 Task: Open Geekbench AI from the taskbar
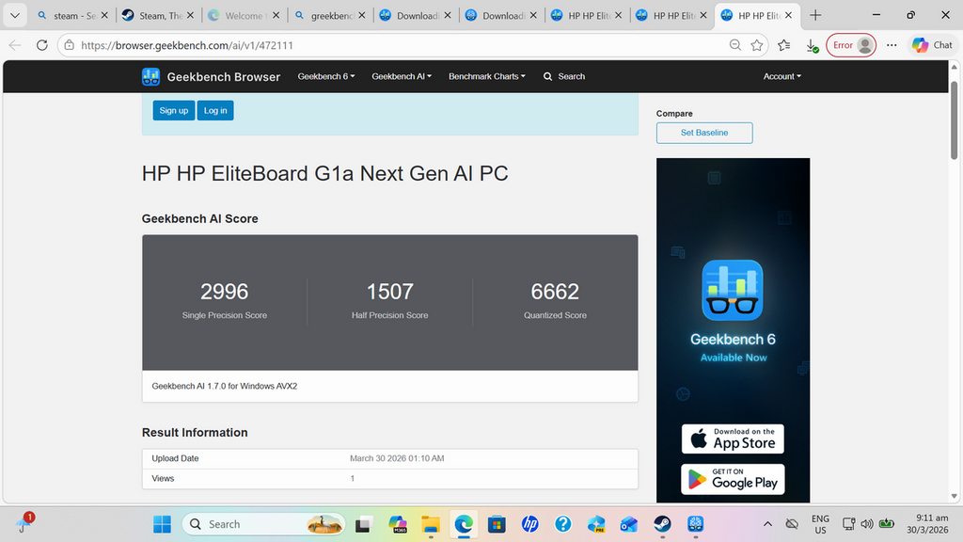(695, 524)
